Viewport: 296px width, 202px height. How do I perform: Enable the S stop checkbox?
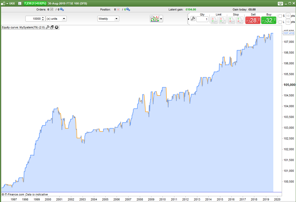tap(280, 16)
